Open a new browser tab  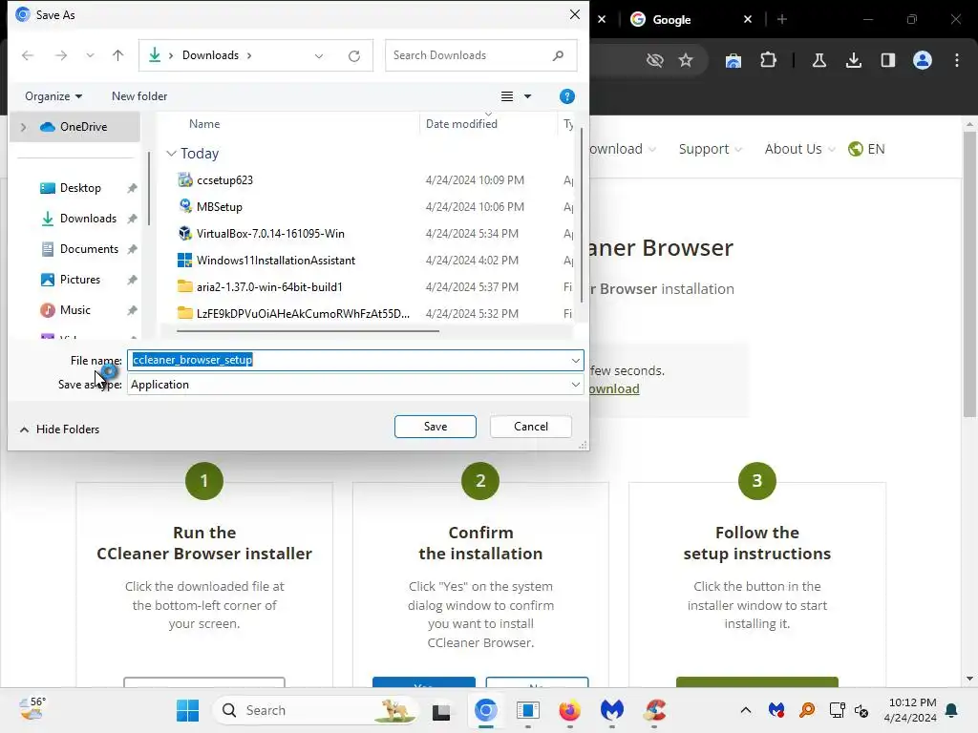tap(782, 19)
